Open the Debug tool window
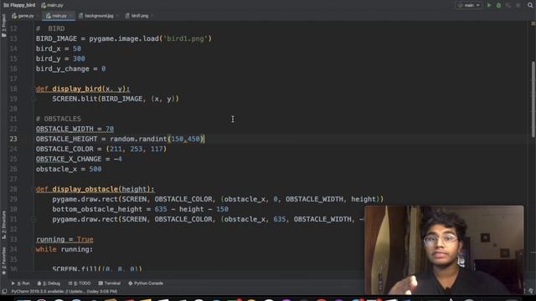The width and height of the screenshot is (536, 301). [49, 283]
